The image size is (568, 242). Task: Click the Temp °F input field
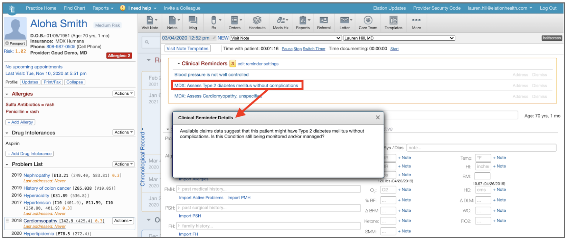[483, 158]
